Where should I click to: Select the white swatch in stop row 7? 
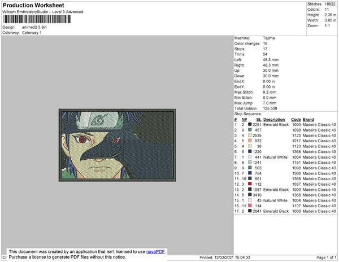tap(250, 157)
